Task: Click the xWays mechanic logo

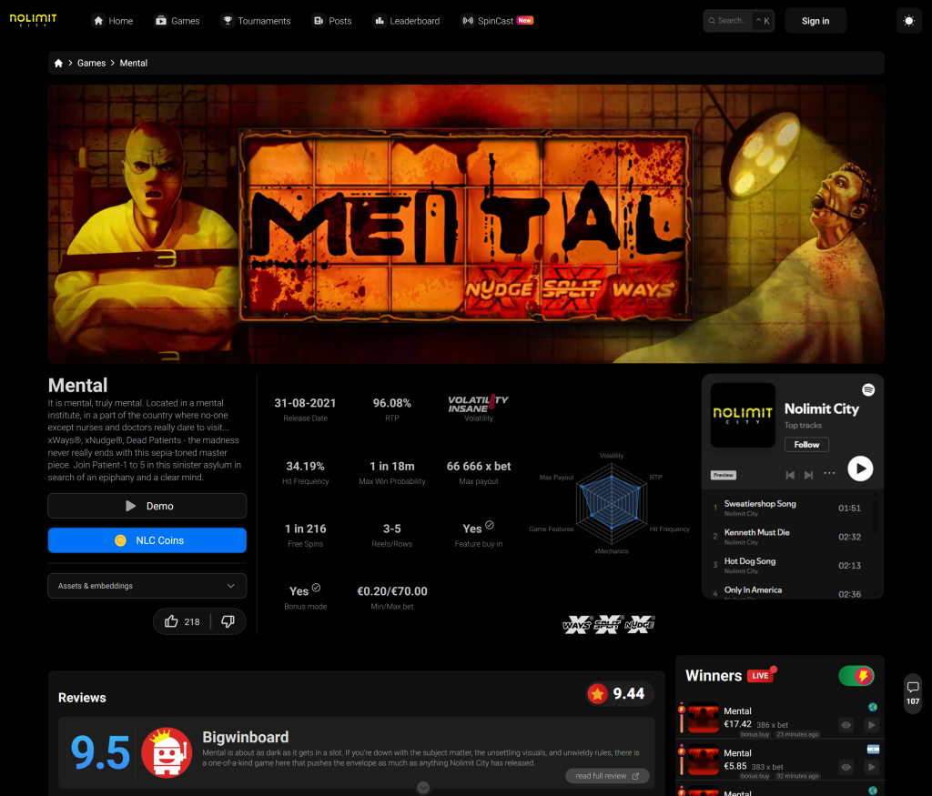Action: (x=576, y=624)
